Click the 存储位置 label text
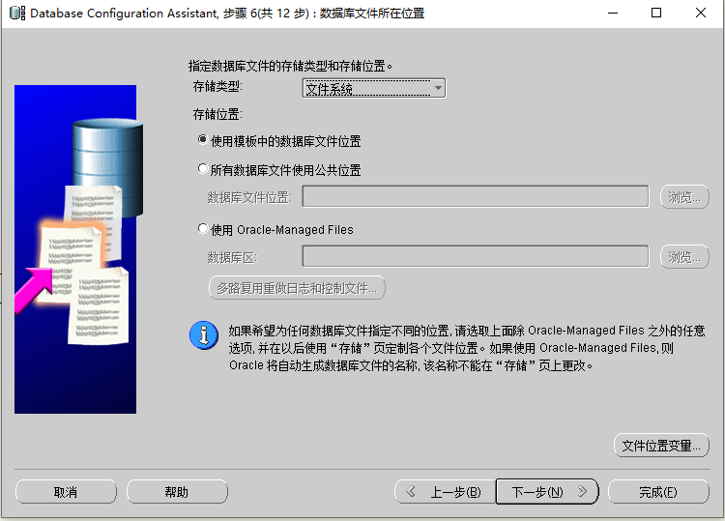Image resolution: width=725 pixels, height=521 pixels. click(x=217, y=114)
